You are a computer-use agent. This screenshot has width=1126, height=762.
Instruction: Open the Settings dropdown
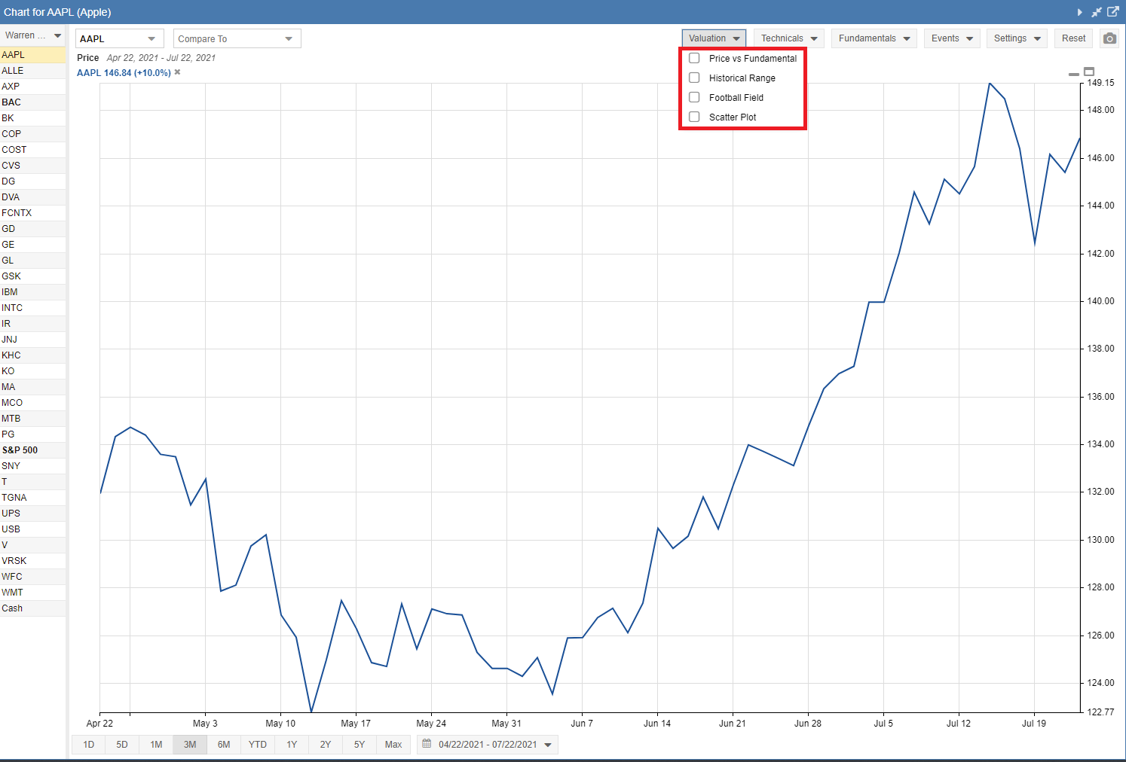coord(1017,38)
